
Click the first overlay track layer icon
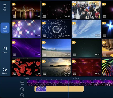click(x=22, y=89)
